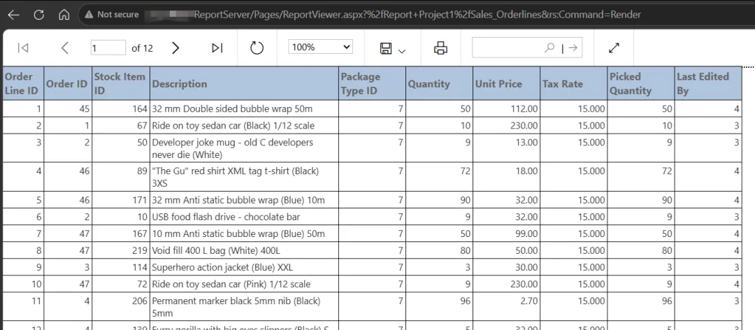Go back with the browser back arrow
755x330 pixels.
[14, 15]
